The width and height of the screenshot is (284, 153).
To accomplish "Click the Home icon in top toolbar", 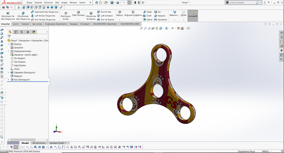I will click(x=97, y=3).
